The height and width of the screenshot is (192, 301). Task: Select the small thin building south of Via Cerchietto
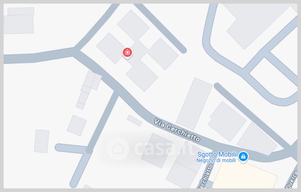click(135, 120)
